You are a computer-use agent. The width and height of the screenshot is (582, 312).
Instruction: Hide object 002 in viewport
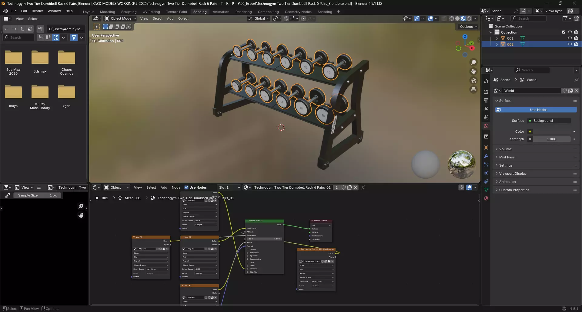[x=570, y=44]
